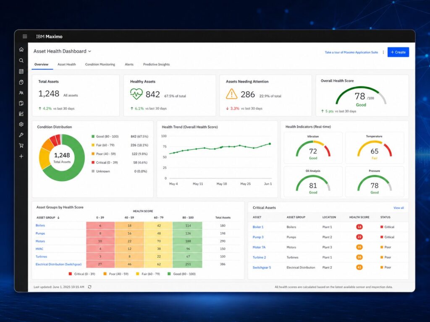Open the Pump 3 critical asset
This screenshot has height=322, width=430.
[x=258, y=237]
